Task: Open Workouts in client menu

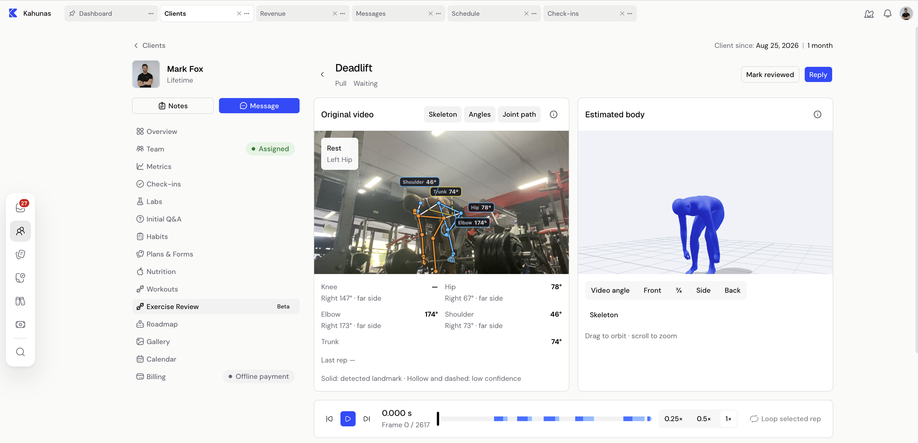Action: coord(215,289)
